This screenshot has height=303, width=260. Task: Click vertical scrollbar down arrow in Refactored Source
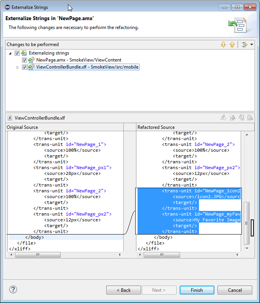pos(247,248)
